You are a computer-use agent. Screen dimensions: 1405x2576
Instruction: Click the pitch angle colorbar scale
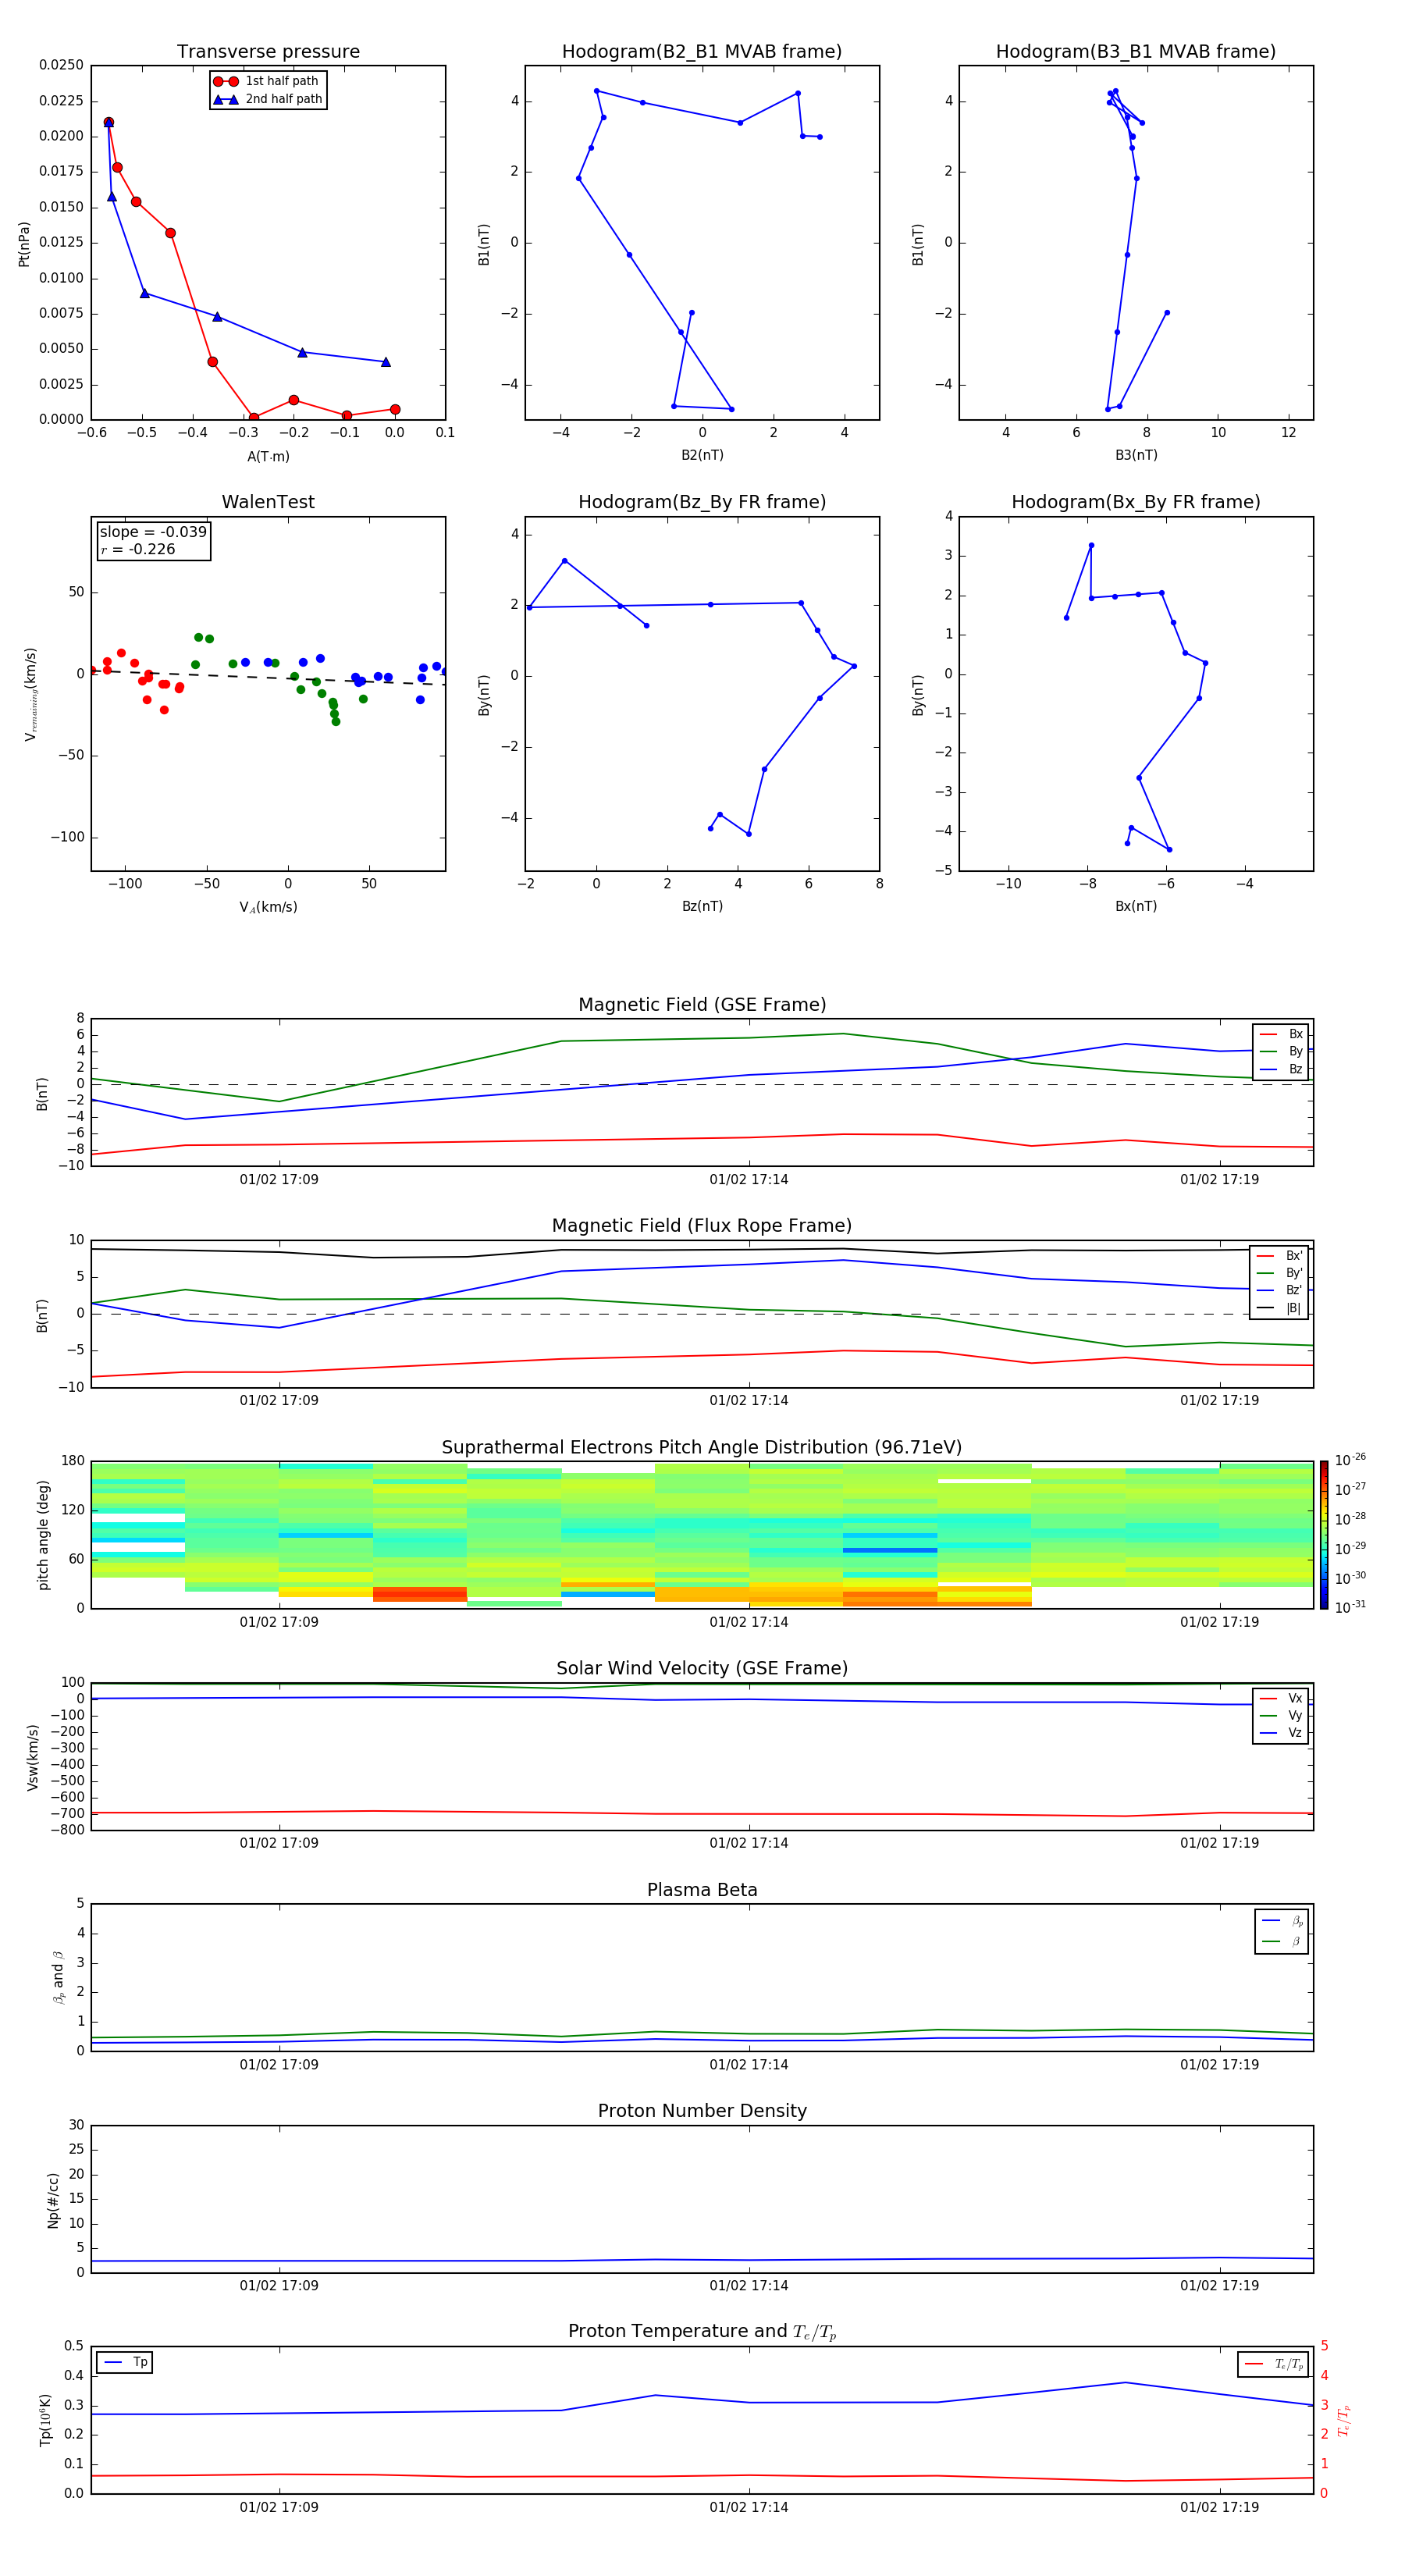1324,1535
